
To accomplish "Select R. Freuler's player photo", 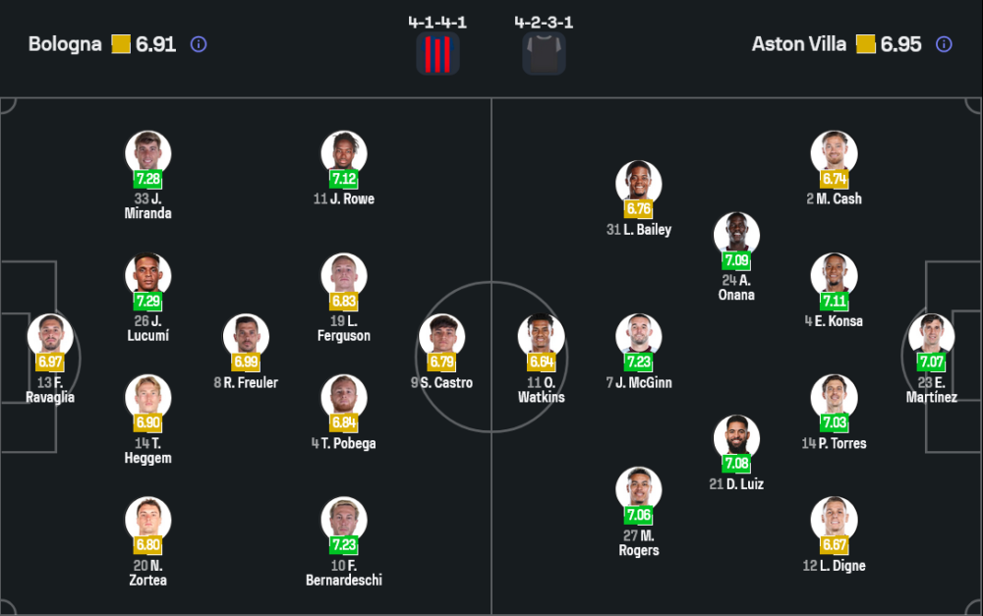I will (246, 336).
